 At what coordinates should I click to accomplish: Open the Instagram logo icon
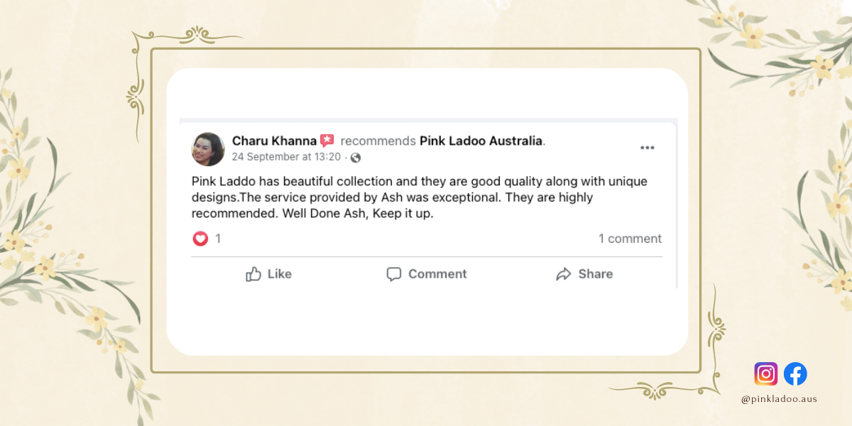tap(765, 373)
